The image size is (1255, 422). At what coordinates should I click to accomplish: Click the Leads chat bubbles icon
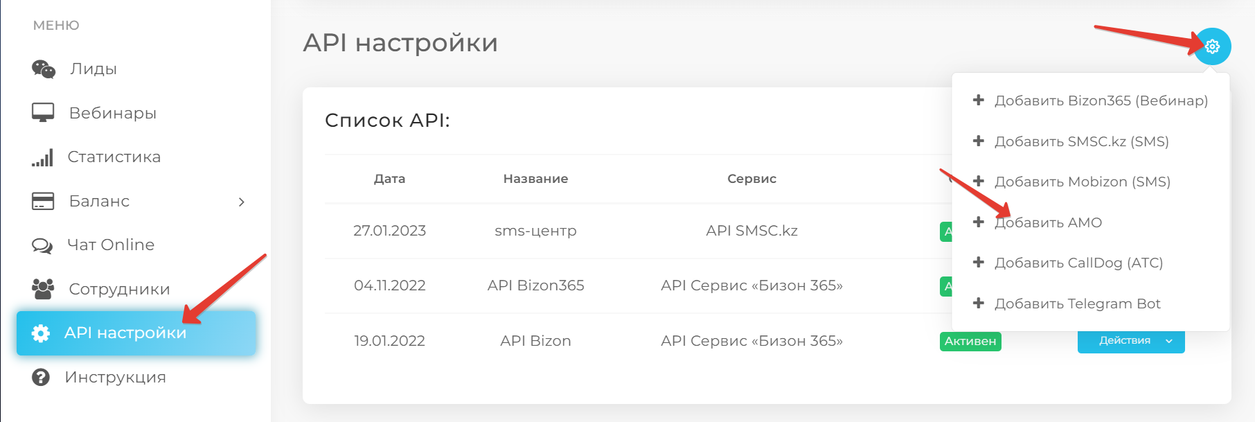[43, 69]
